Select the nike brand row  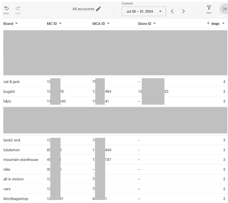(x=7, y=170)
